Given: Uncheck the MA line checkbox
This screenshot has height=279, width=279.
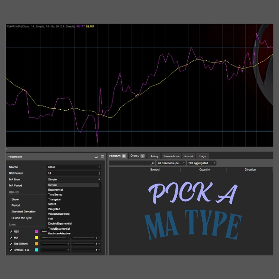Looking at the screenshot, I should tap(11, 238).
